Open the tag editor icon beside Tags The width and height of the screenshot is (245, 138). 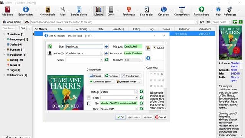tap(89, 97)
